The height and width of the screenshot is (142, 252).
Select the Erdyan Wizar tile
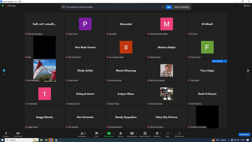pos(126,94)
